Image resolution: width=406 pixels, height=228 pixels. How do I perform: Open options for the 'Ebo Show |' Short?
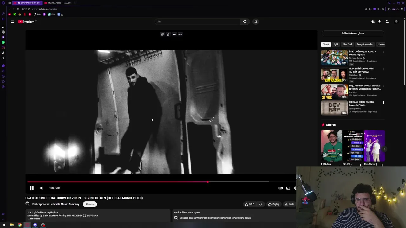[382, 165]
